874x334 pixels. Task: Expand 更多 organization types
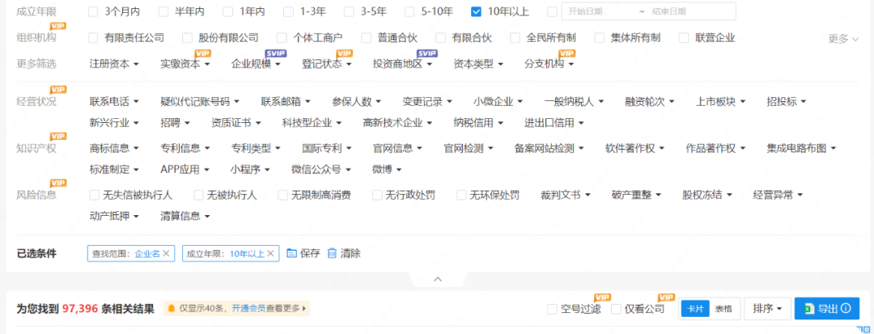tap(843, 38)
